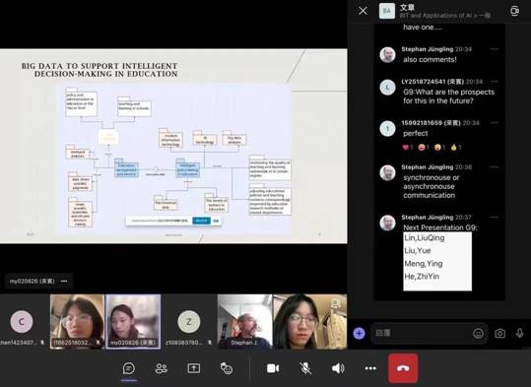The height and width of the screenshot is (387, 531).
Task: Share screen content icon
Action: 194,368
